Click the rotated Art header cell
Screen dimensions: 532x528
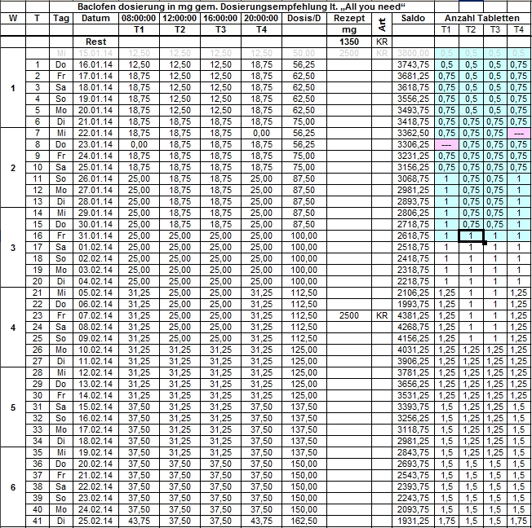(x=381, y=23)
